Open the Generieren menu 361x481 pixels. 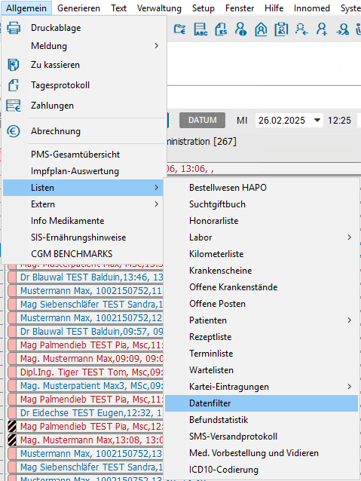click(79, 8)
